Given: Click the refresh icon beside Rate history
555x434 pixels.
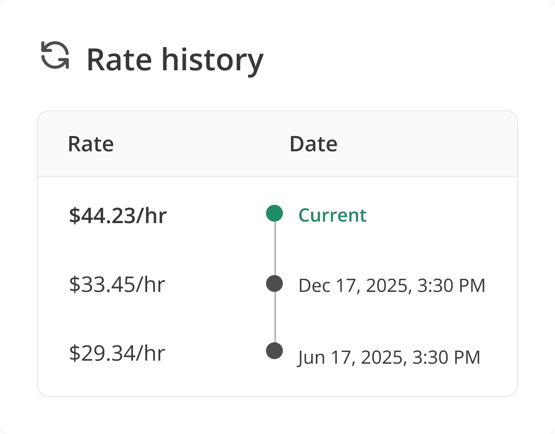Looking at the screenshot, I should [55, 55].
